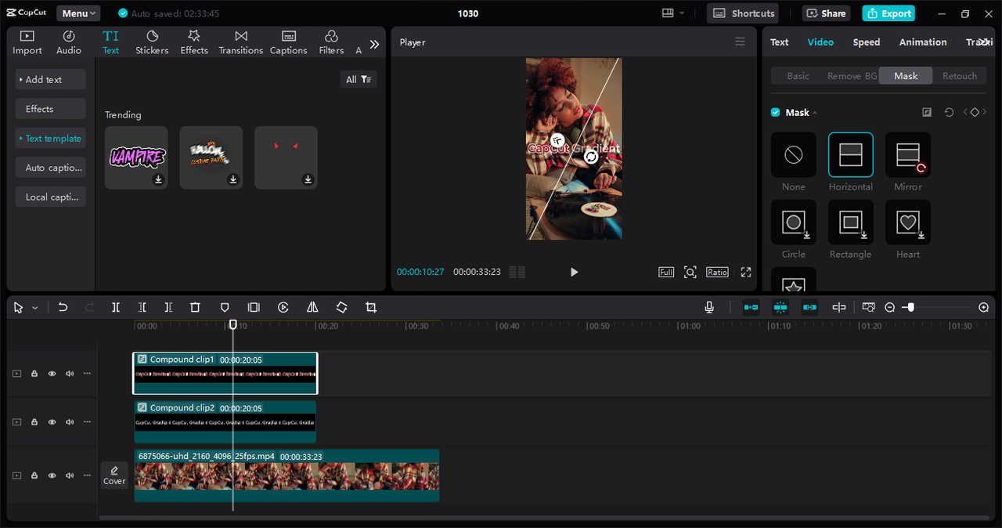Click the Undo arrow in timeline toolbar
Screen dimensions: 1002x528
point(63,308)
